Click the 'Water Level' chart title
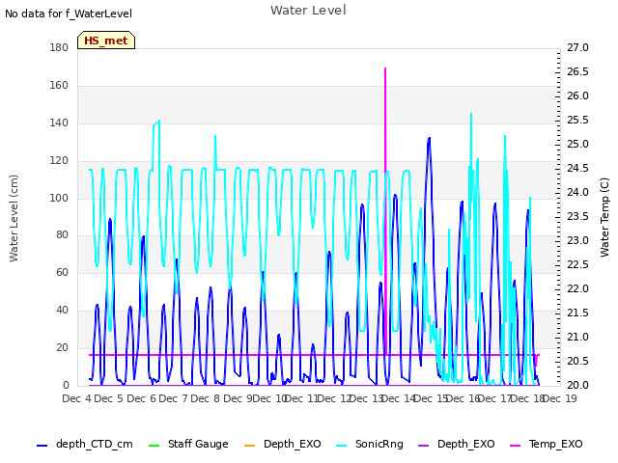 tap(308, 10)
